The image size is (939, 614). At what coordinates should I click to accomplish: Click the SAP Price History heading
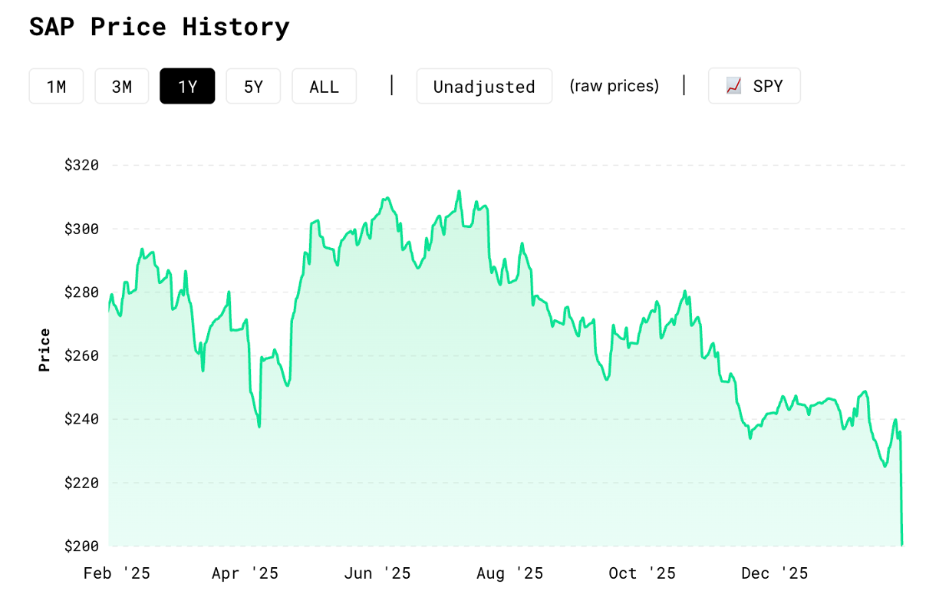pyautogui.click(x=159, y=27)
